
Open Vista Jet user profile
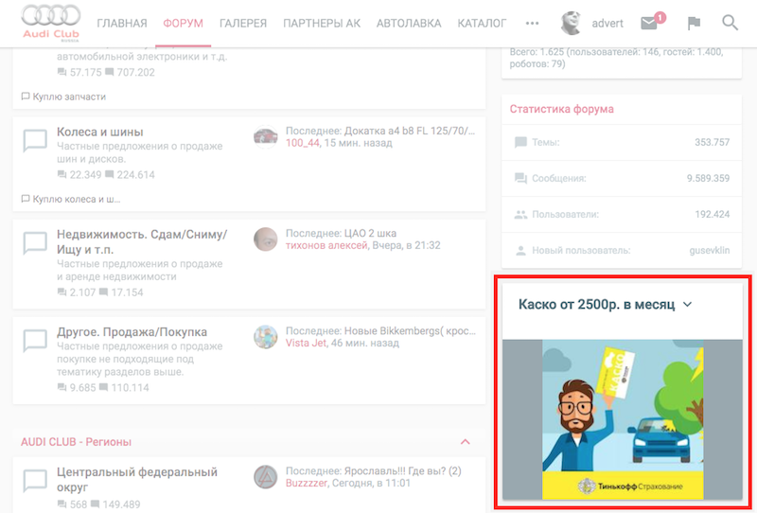(306, 343)
